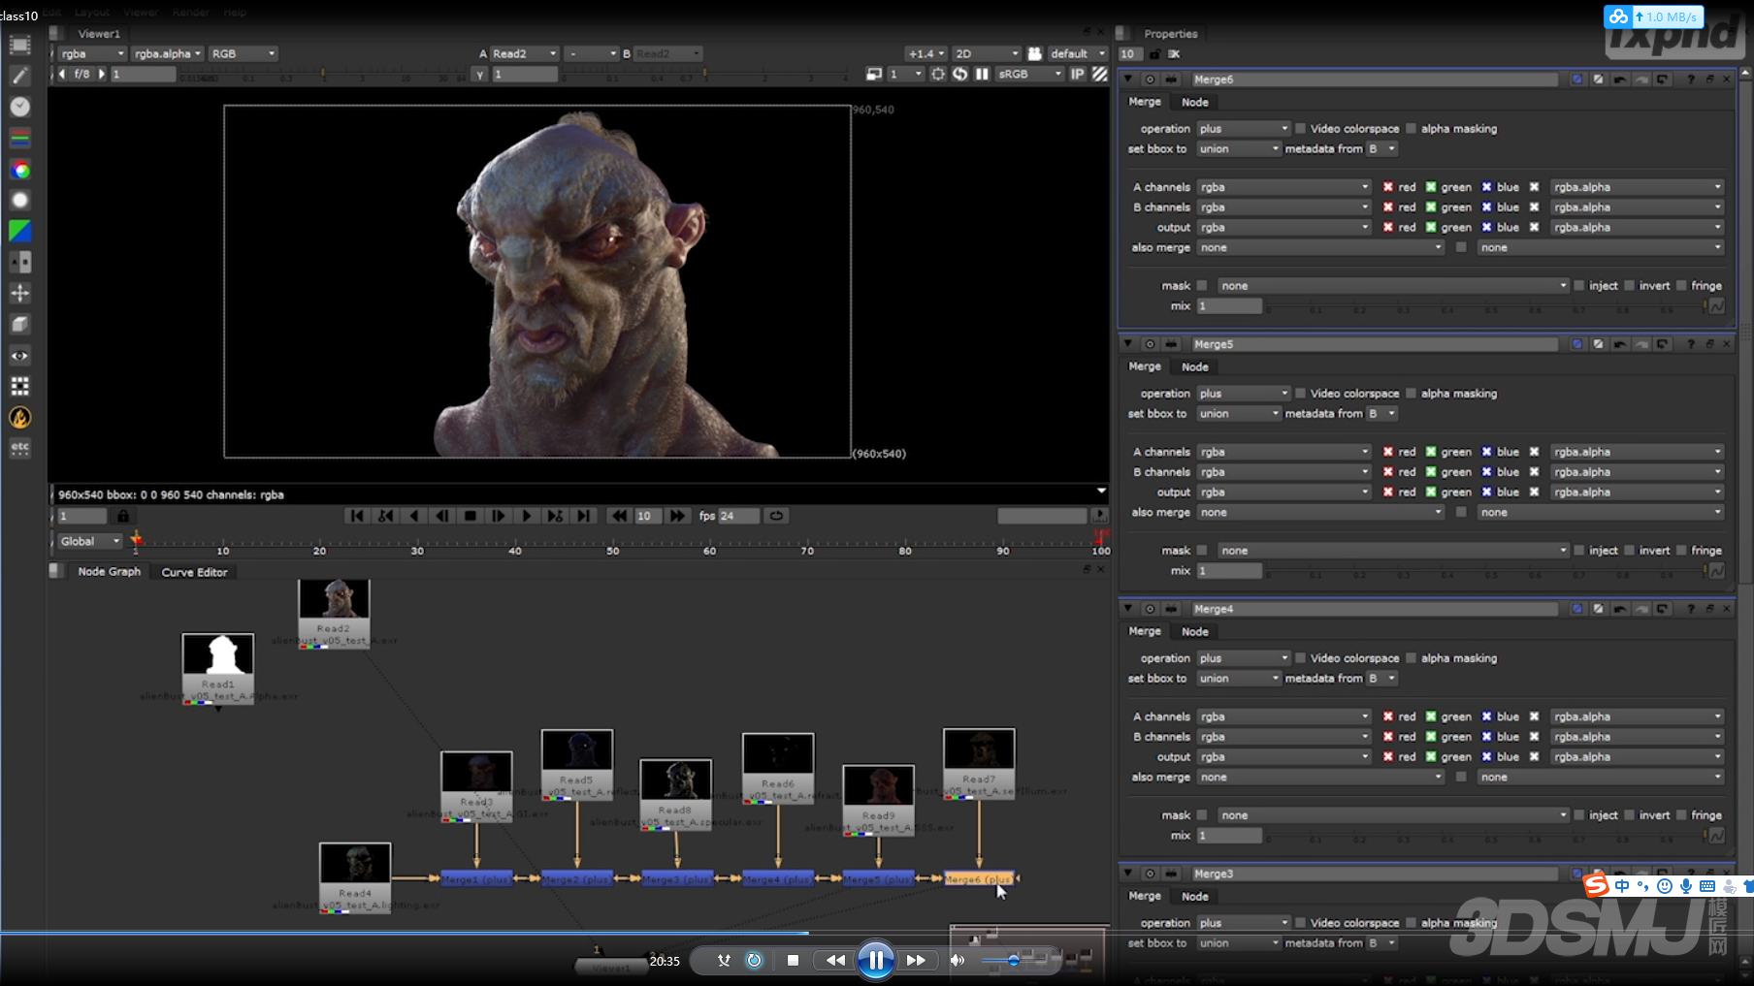
Task: Open the sRGB viewer process dropdown
Action: point(1030,74)
